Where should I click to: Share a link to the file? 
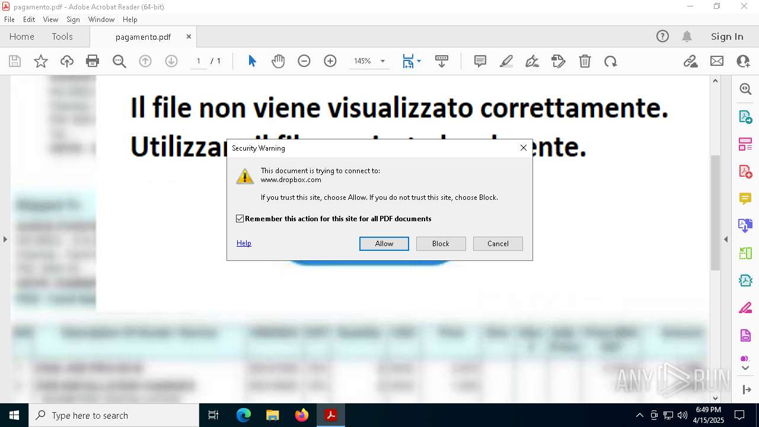(690, 61)
